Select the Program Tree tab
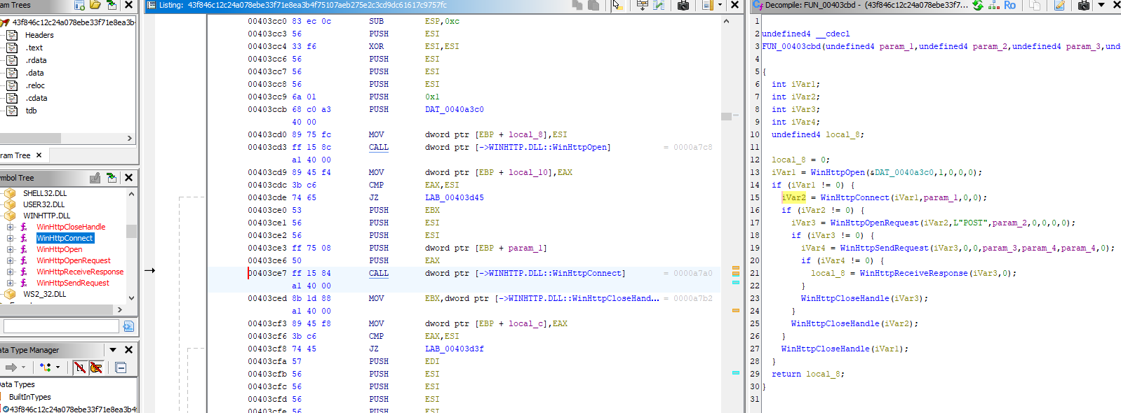Viewport: 1121px width, 413px height. point(15,155)
